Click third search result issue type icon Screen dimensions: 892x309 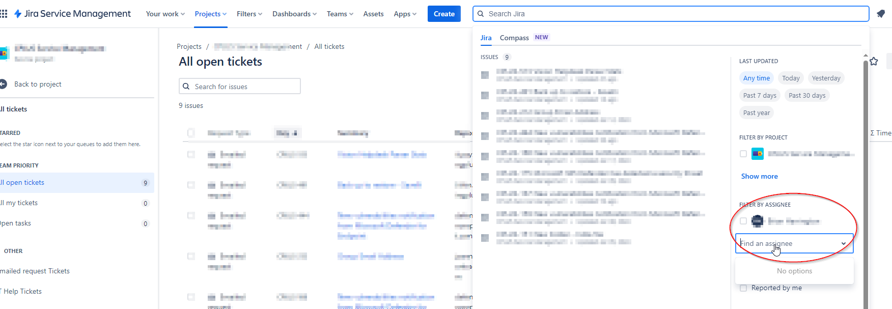(x=485, y=116)
